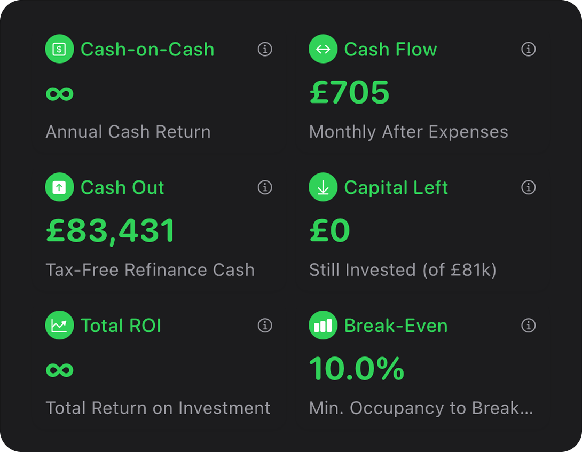
Task: Click the Total ROI chart icon
Action: click(59, 325)
